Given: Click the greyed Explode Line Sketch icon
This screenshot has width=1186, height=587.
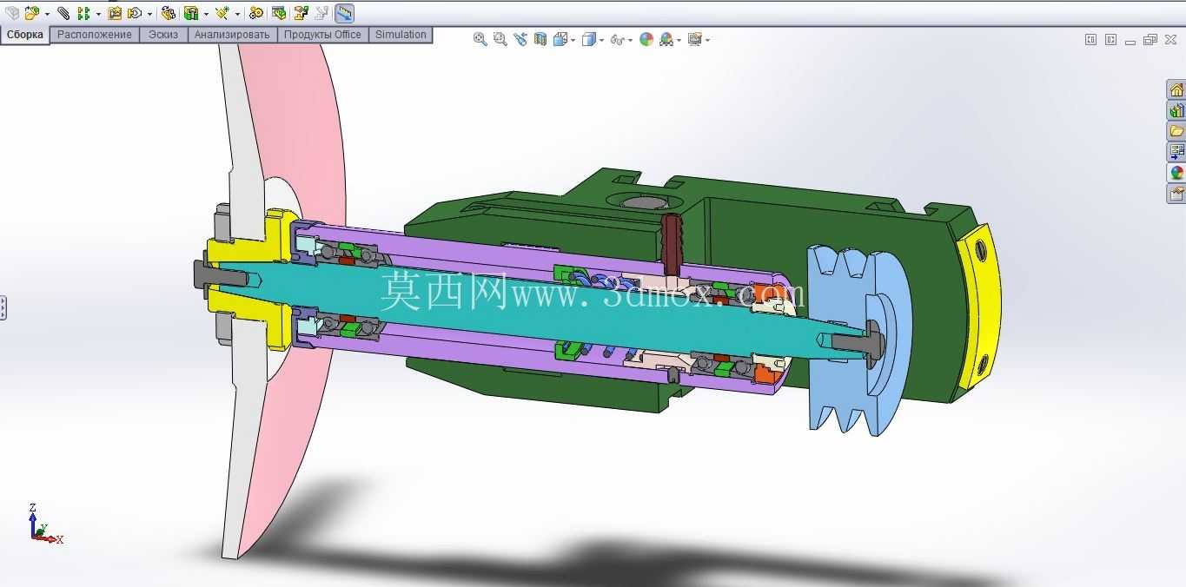Looking at the screenshot, I should (x=321, y=13).
